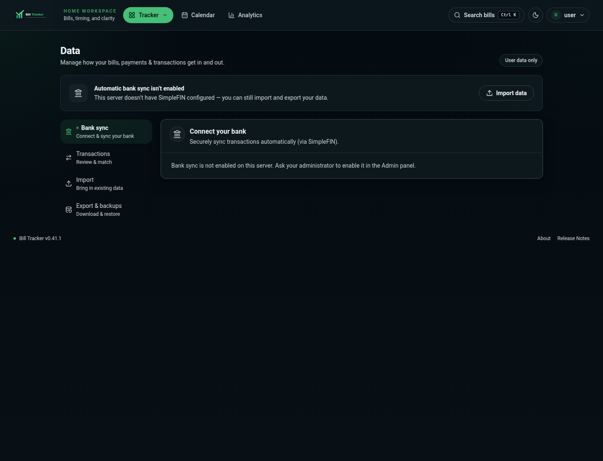The height and width of the screenshot is (461, 603).
Task: Click the user menu chevron
Action: coord(582,15)
